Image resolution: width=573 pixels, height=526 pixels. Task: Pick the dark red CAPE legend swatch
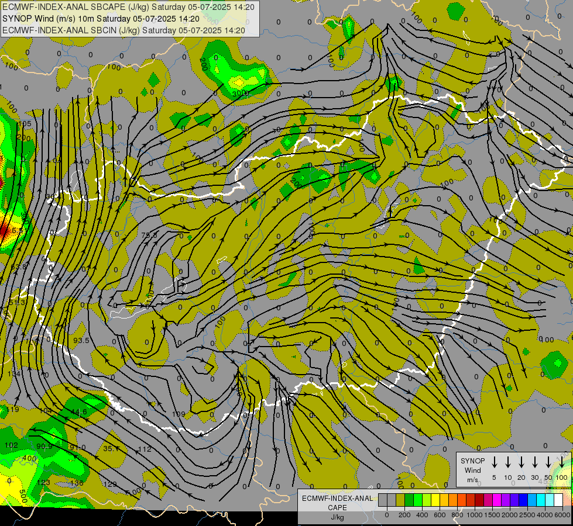(x=479, y=500)
